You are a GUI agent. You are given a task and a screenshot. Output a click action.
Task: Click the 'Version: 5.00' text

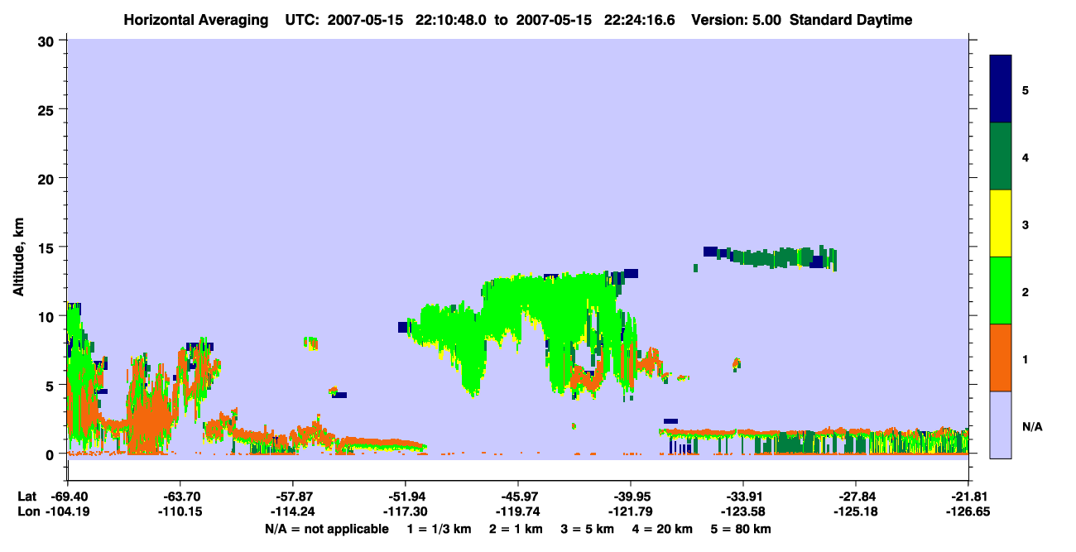(737, 20)
